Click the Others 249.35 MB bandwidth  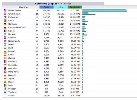pos(75,96)
